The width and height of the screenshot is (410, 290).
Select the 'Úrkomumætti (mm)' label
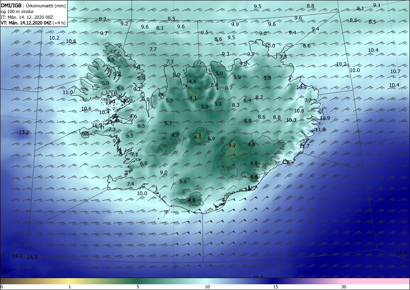pyautogui.click(x=46, y=6)
